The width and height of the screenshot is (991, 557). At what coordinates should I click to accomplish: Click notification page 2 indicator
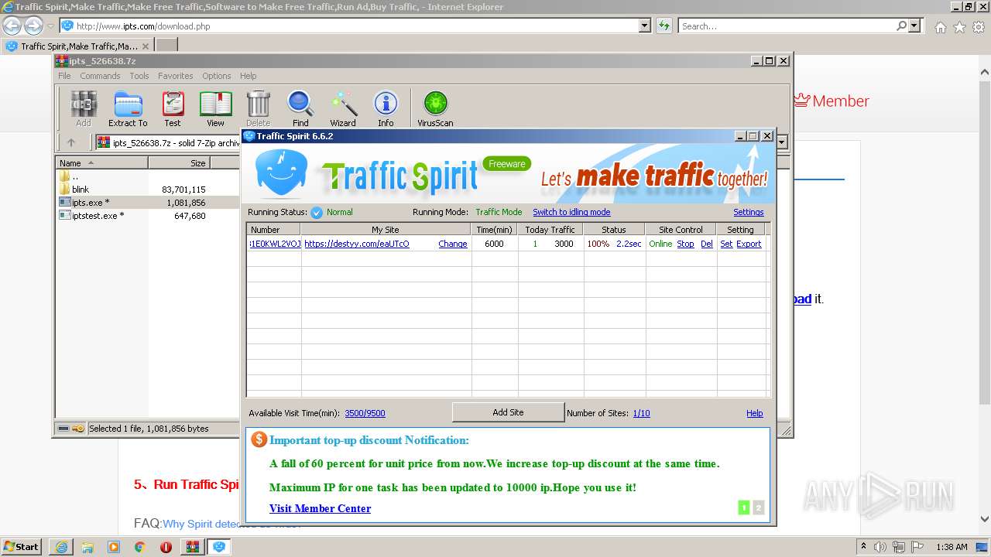click(x=758, y=507)
